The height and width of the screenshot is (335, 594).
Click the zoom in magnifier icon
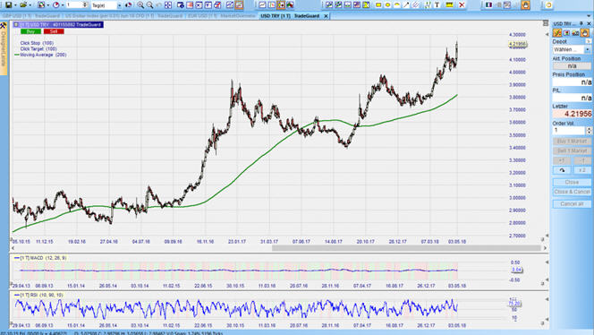pos(140,5)
